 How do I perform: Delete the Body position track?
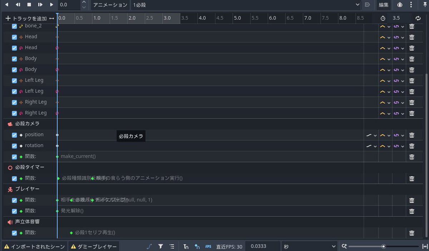[x=411, y=59]
